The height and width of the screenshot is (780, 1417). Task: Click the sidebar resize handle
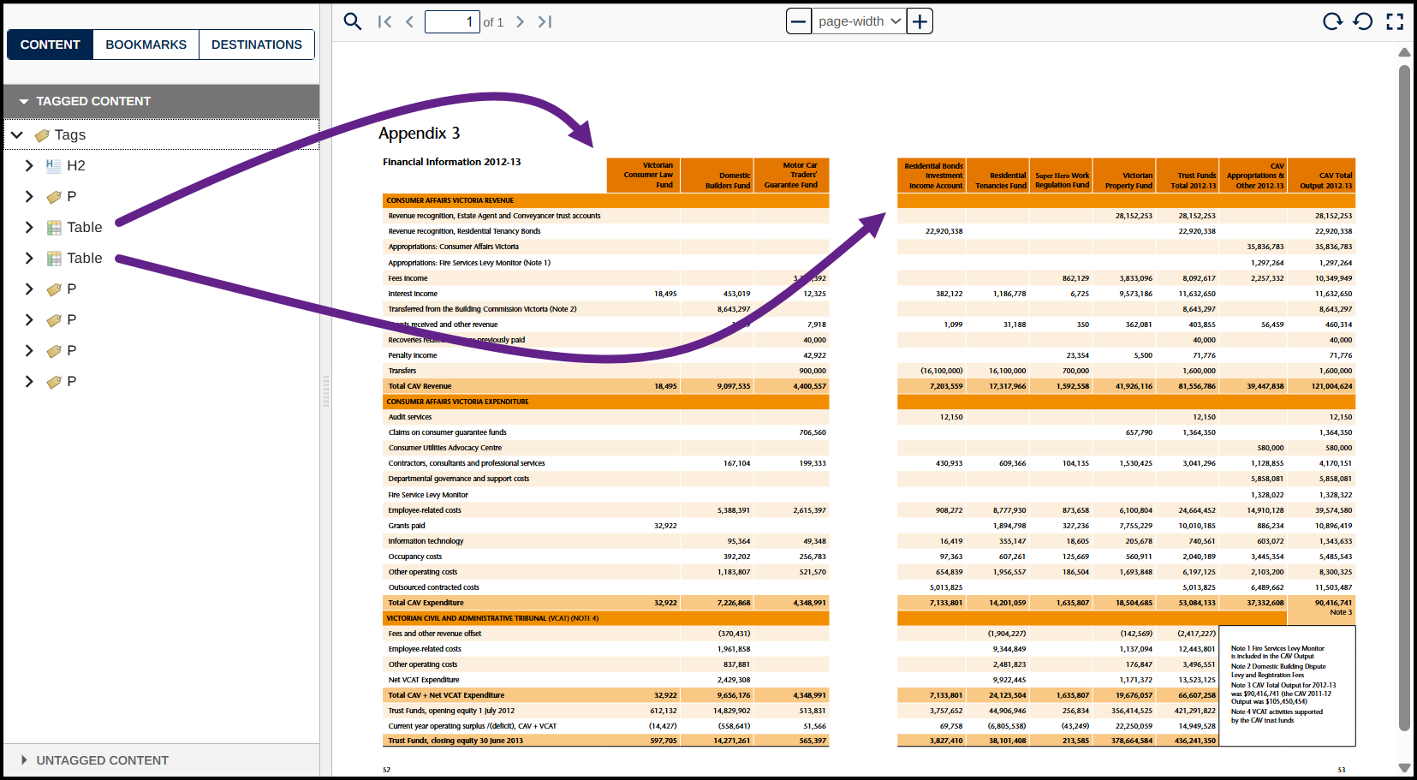tap(326, 390)
